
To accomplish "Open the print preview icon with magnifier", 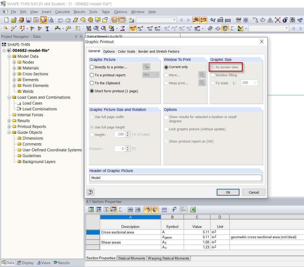I will coord(51,20).
